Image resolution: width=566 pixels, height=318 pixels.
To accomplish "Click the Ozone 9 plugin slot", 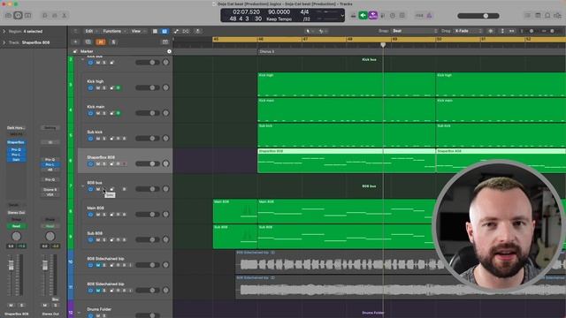I will point(50,190).
